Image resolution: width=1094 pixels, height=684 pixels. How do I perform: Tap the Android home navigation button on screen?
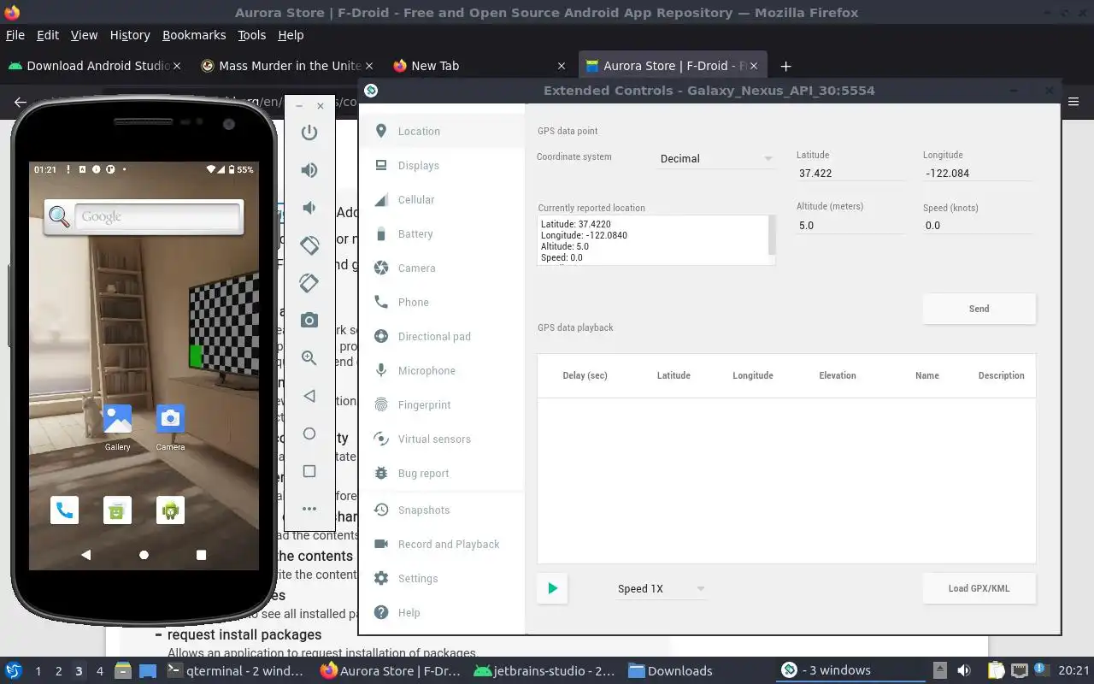[144, 555]
